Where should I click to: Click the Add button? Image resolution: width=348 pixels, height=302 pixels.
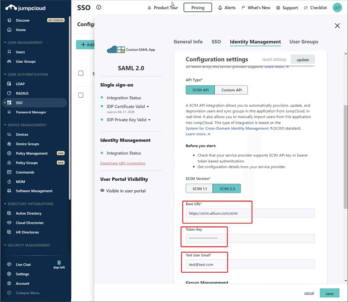pyautogui.click(x=86, y=45)
